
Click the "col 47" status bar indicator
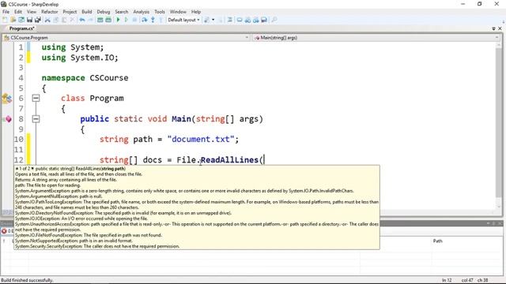coord(467,280)
